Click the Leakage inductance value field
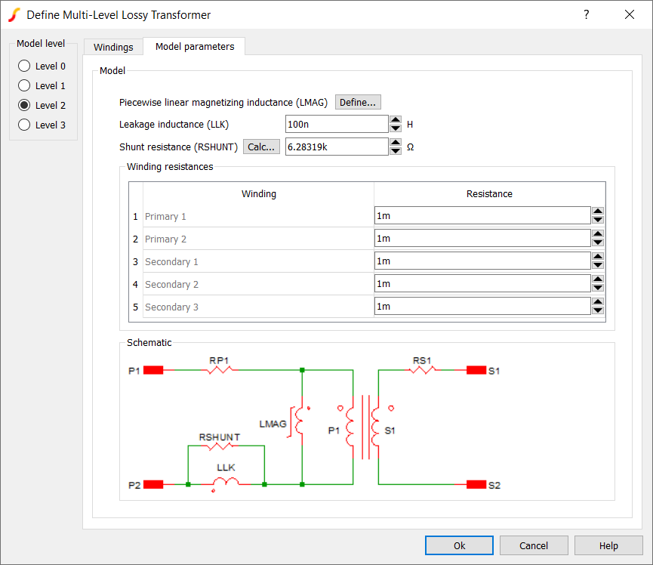653x565 pixels. pyautogui.click(x=336, y=124)
